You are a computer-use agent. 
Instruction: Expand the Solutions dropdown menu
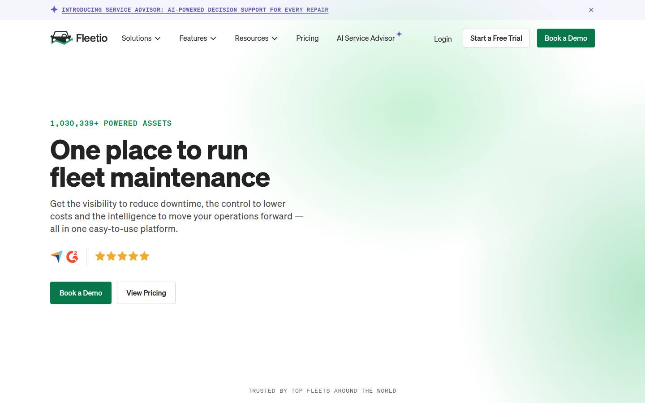141,38
